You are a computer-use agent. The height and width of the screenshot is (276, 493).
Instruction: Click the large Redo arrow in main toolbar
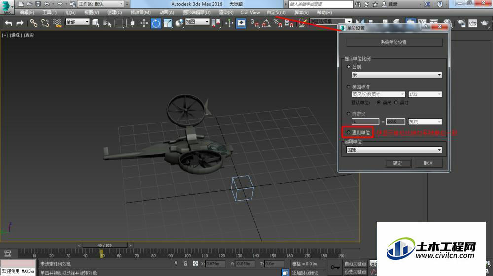(x=20, y=23)
